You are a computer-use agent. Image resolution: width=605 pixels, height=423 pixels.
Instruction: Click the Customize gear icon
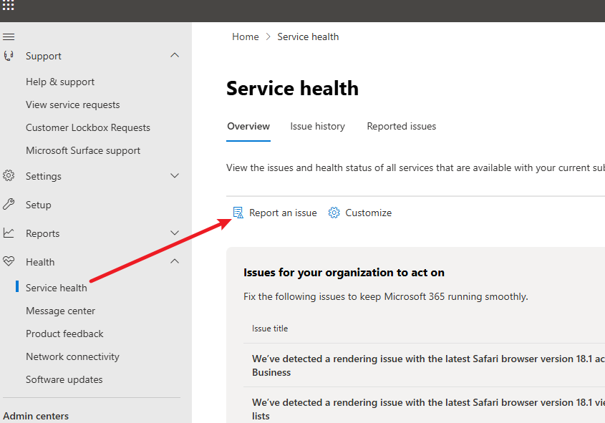coord(334,213)
